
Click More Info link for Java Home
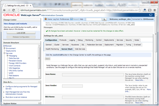(x=140, y=80)
